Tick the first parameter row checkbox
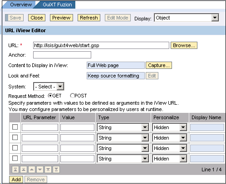The image size is (226, 184). tap(15, 127)
